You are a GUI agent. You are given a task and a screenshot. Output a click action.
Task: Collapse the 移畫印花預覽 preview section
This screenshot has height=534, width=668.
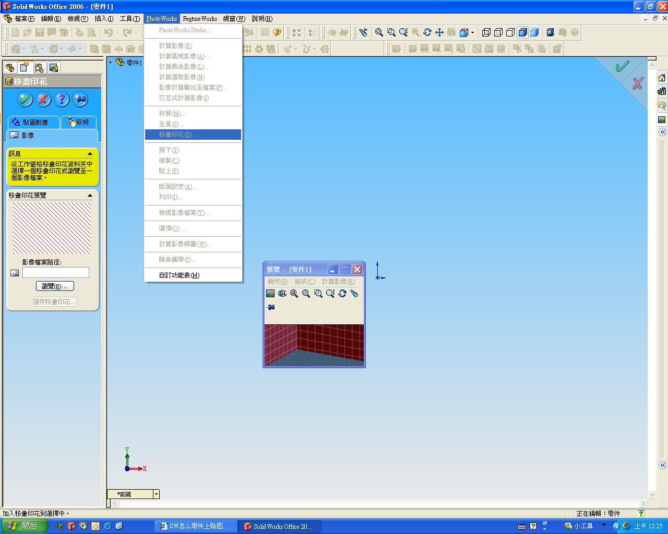point(90,196)
